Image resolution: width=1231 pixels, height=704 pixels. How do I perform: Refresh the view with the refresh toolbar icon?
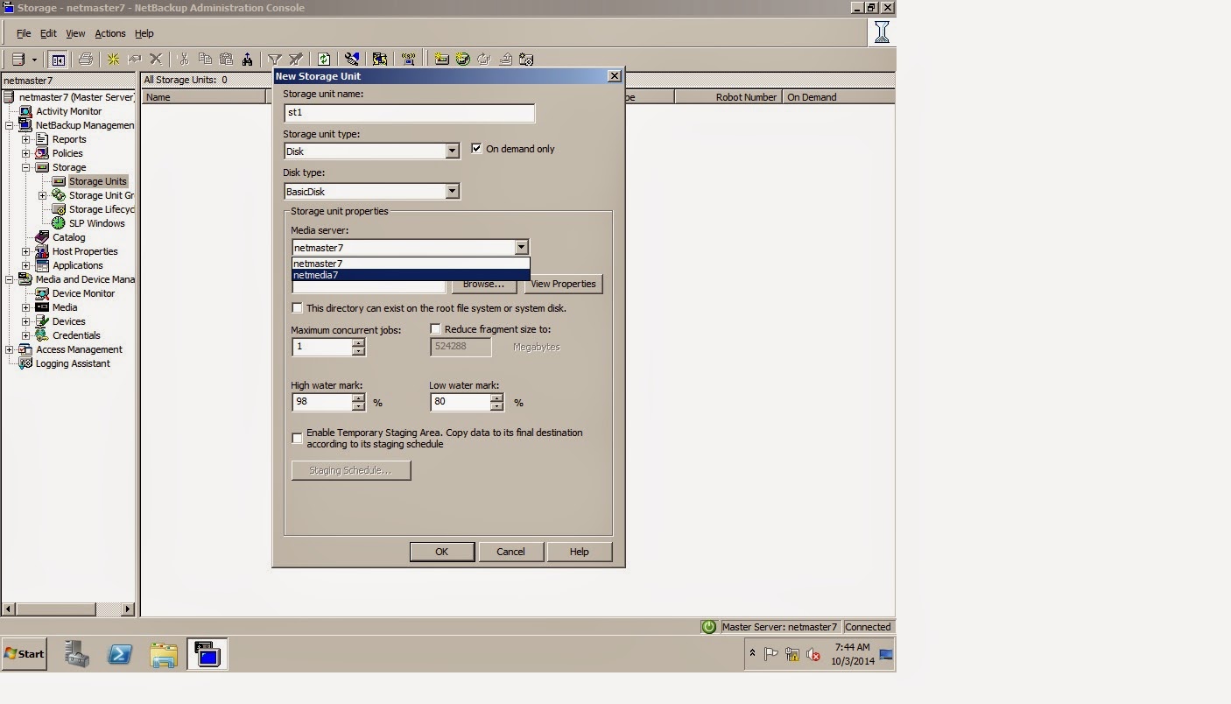coord(324,59)
